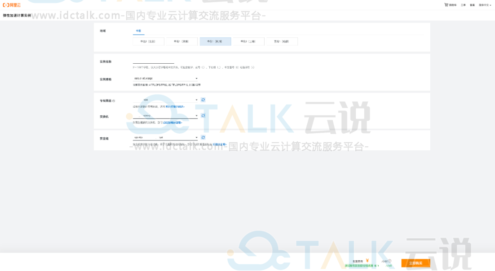Show the help tip beside 专有网络
Screen dimensions: 495x271
[x=114, y=101]
